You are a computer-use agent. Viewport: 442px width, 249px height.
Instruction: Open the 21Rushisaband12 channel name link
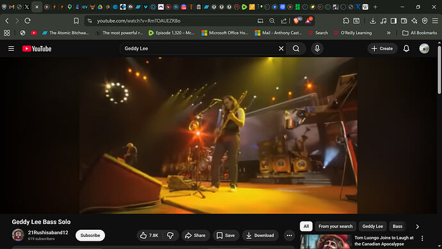click(x=48, y=232)
